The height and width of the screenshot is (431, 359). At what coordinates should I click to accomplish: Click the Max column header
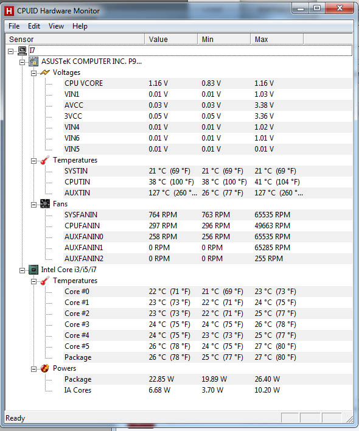277,40
